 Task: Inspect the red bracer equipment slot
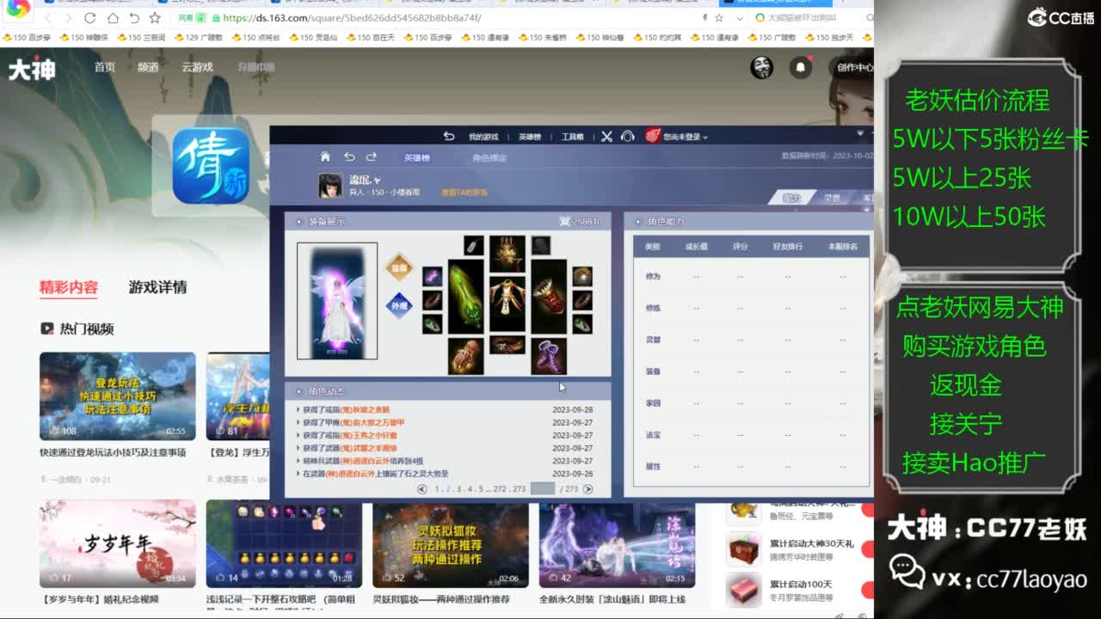[549, 297]
